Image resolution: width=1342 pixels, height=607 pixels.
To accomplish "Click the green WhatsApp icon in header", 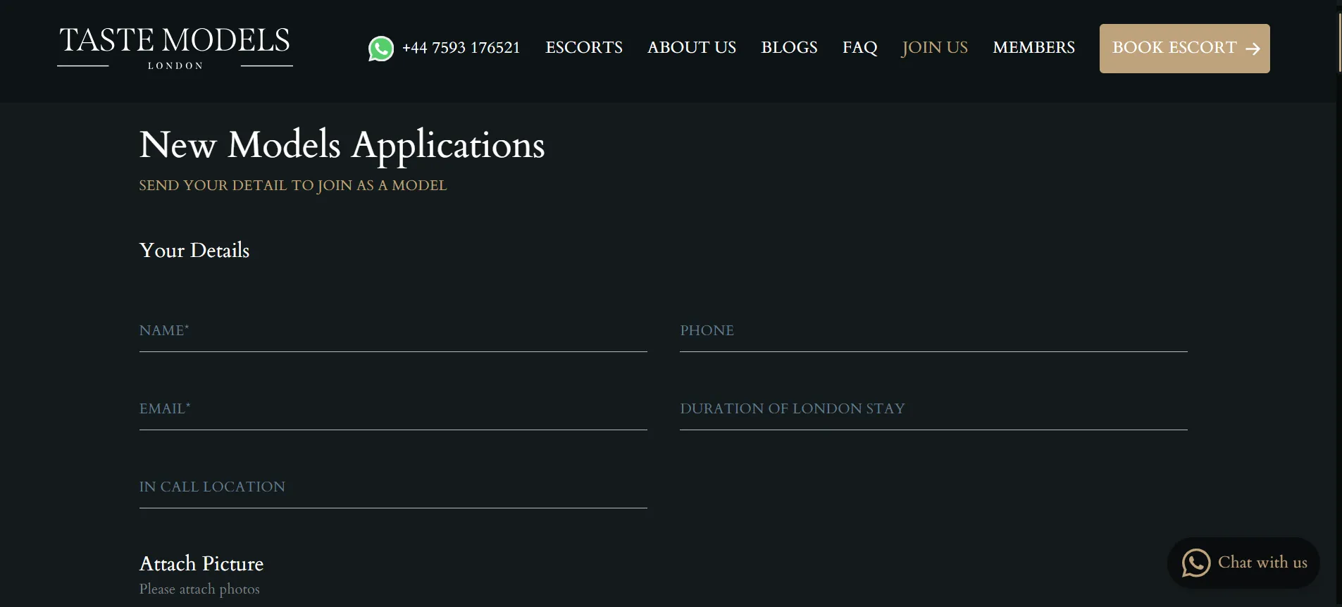I will pos(381,49).
